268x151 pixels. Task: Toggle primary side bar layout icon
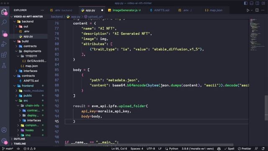[x=246, y=3]
